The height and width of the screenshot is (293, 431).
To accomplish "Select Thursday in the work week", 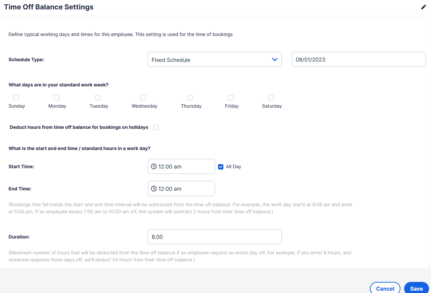I will tap(190, 98).
